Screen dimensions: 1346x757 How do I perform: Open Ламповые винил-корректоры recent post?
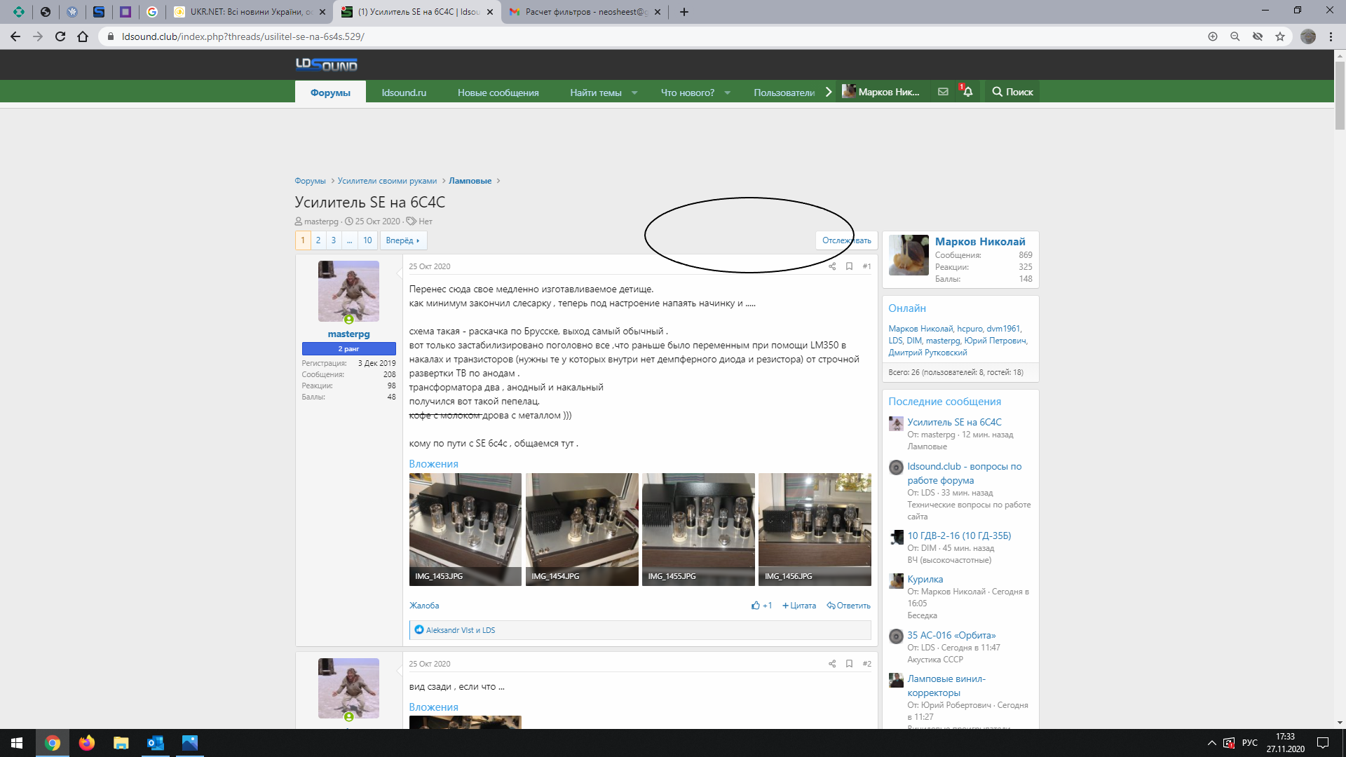(x=946, y=686)
